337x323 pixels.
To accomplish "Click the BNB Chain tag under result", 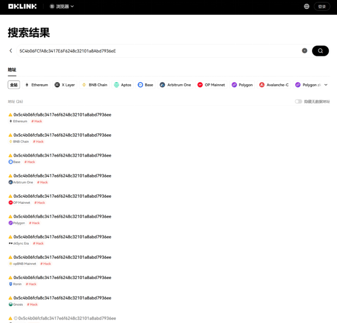I will pos(18,141).
